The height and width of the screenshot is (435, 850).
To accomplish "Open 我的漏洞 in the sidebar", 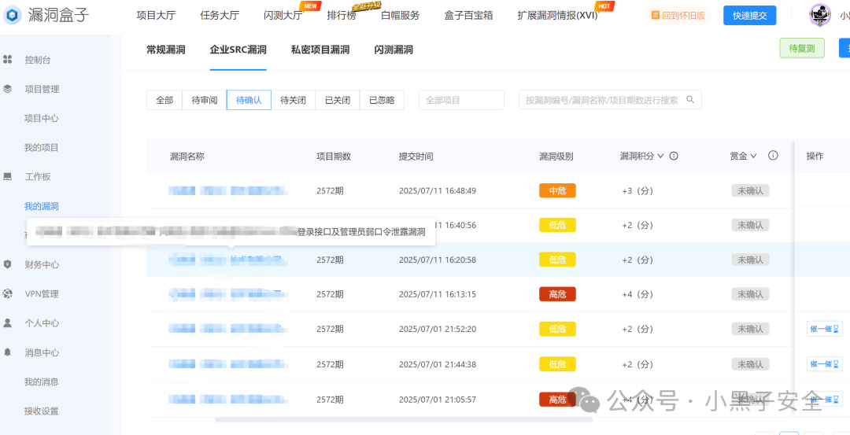I will pos(41,206).
